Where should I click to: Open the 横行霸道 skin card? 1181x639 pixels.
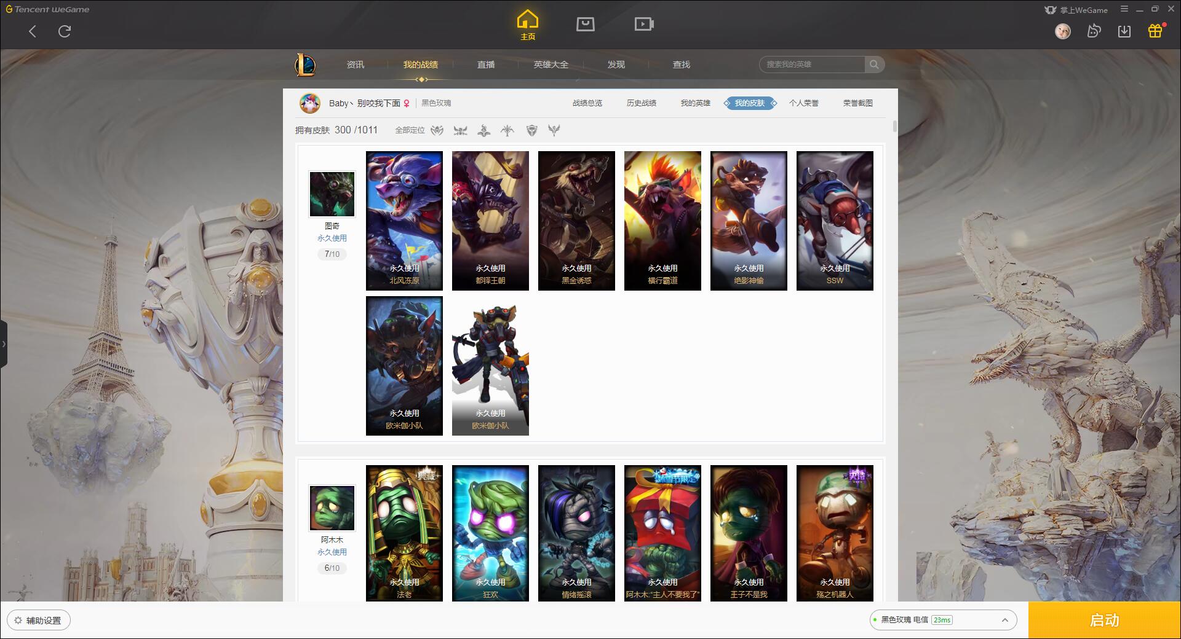tap(662, 221)
